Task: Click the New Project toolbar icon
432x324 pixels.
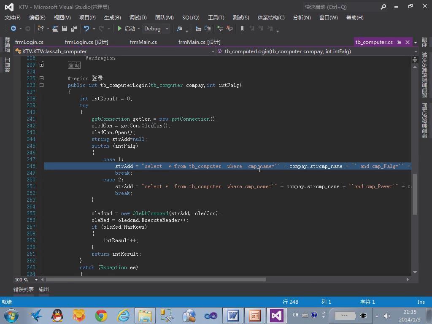Action: (40, 28)
